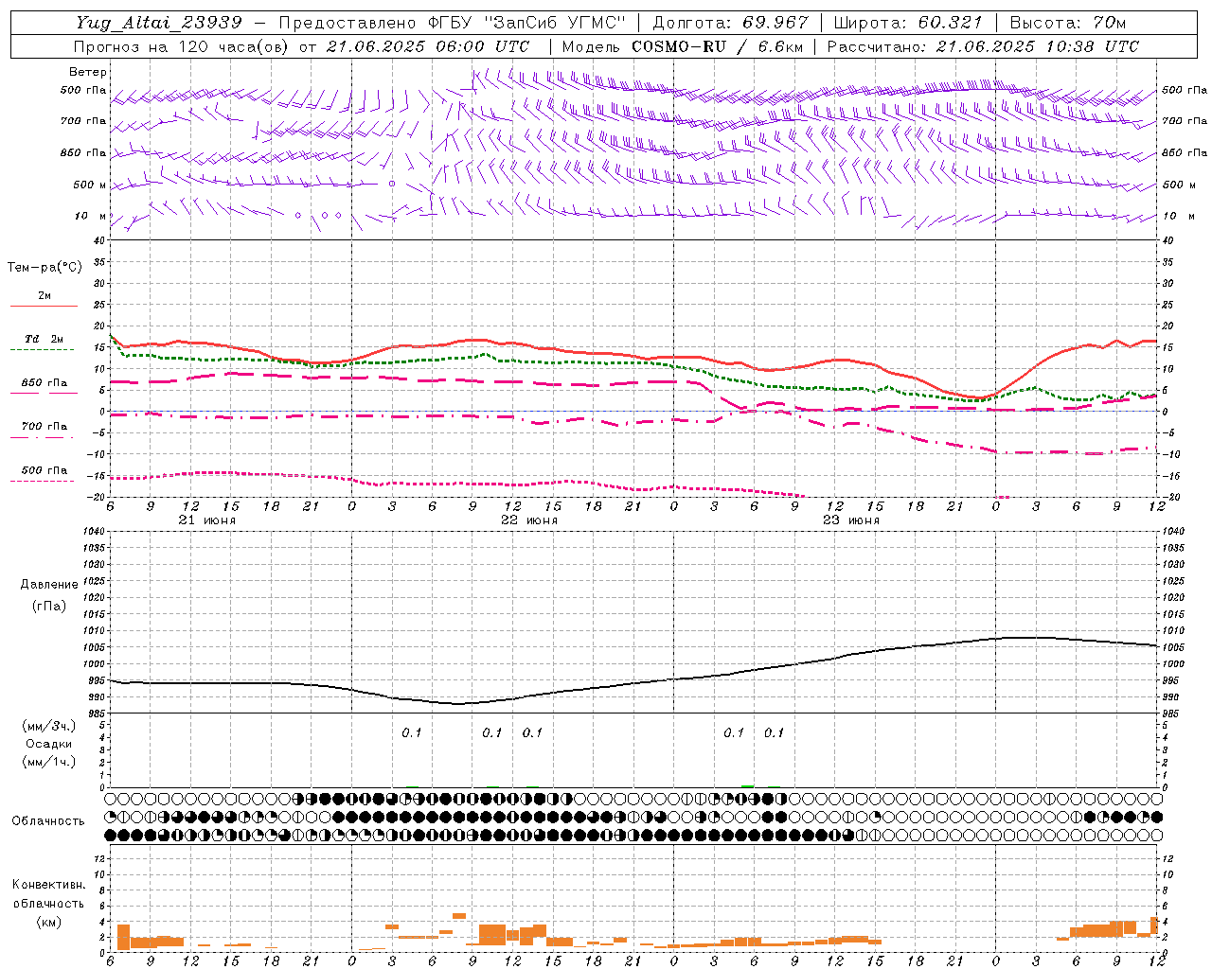Click the 850 гПа temperature legend entry
Viewport: 1212px width, 969px height.
pyautogui.click(x=45, y=383)
